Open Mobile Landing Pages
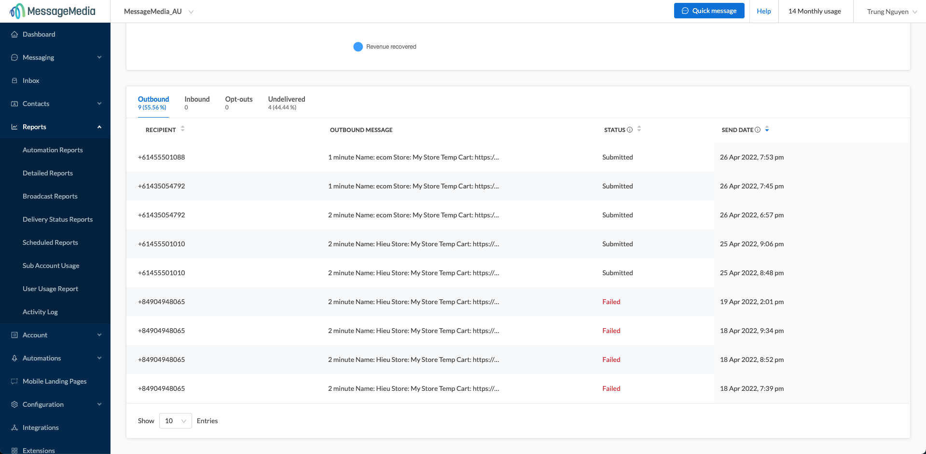This screenshot has height=454, width=926. click(x=55, y=381)
